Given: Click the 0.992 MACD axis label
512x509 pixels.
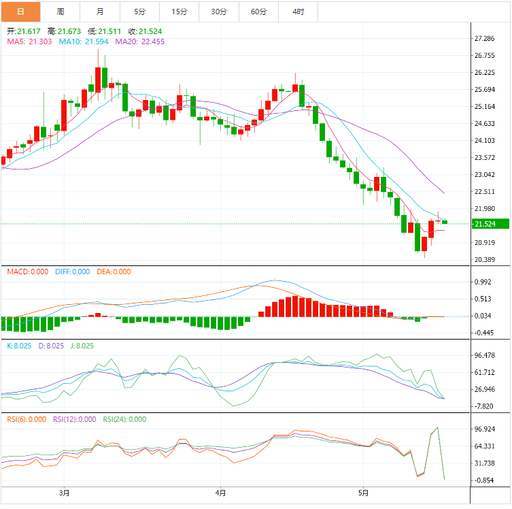Looking at the screenshot, I should pos(483,282).
